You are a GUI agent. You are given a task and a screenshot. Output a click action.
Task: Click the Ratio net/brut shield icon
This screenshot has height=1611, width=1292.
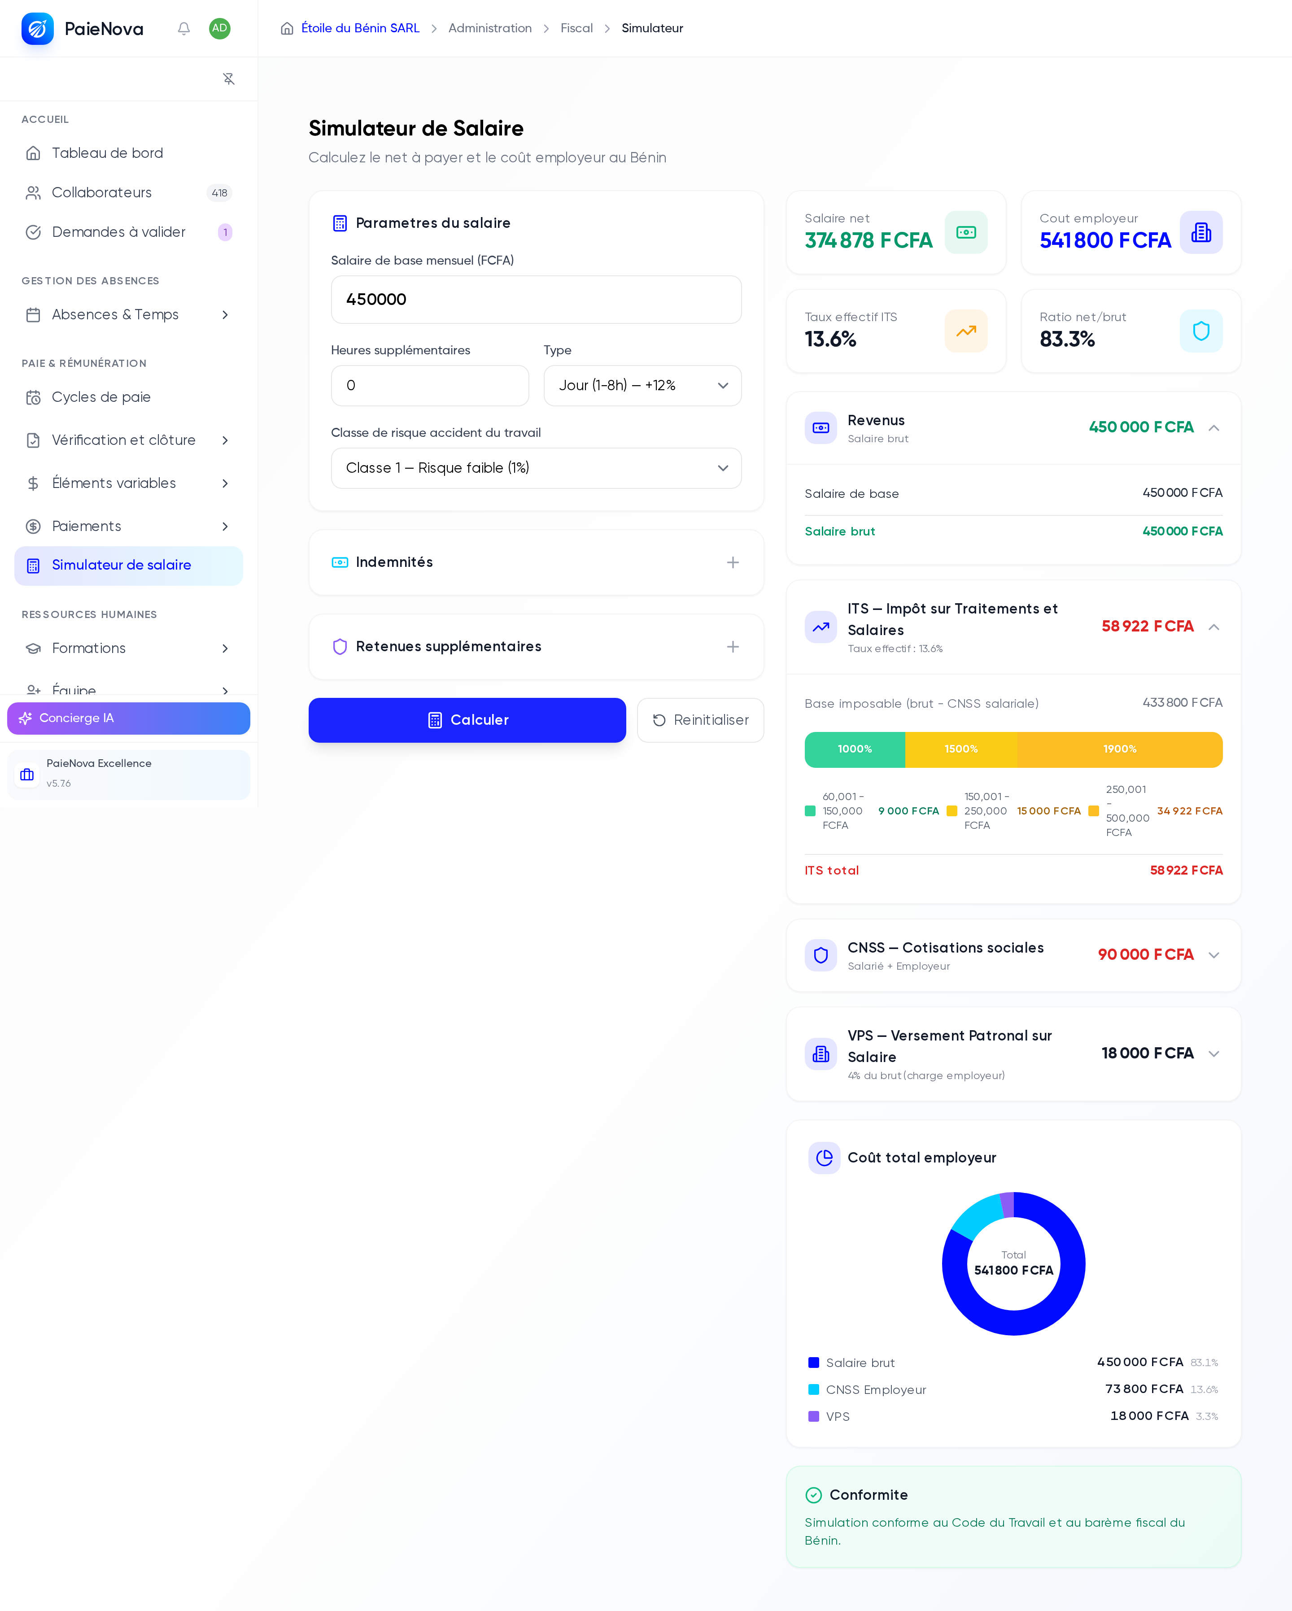(x=1201, y=331)
